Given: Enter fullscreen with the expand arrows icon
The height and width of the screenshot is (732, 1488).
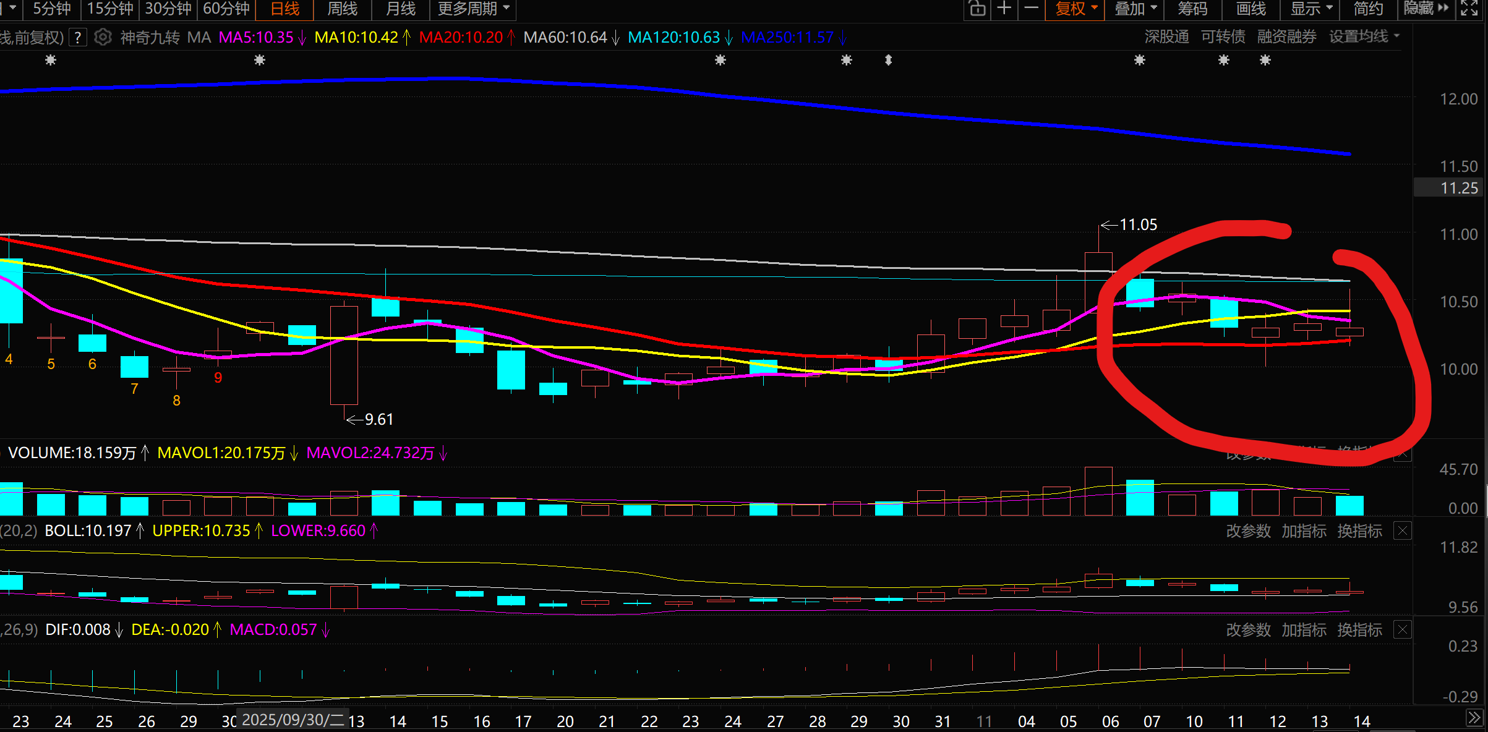Looking at the screenshot, I should (x=1469, y=9).
